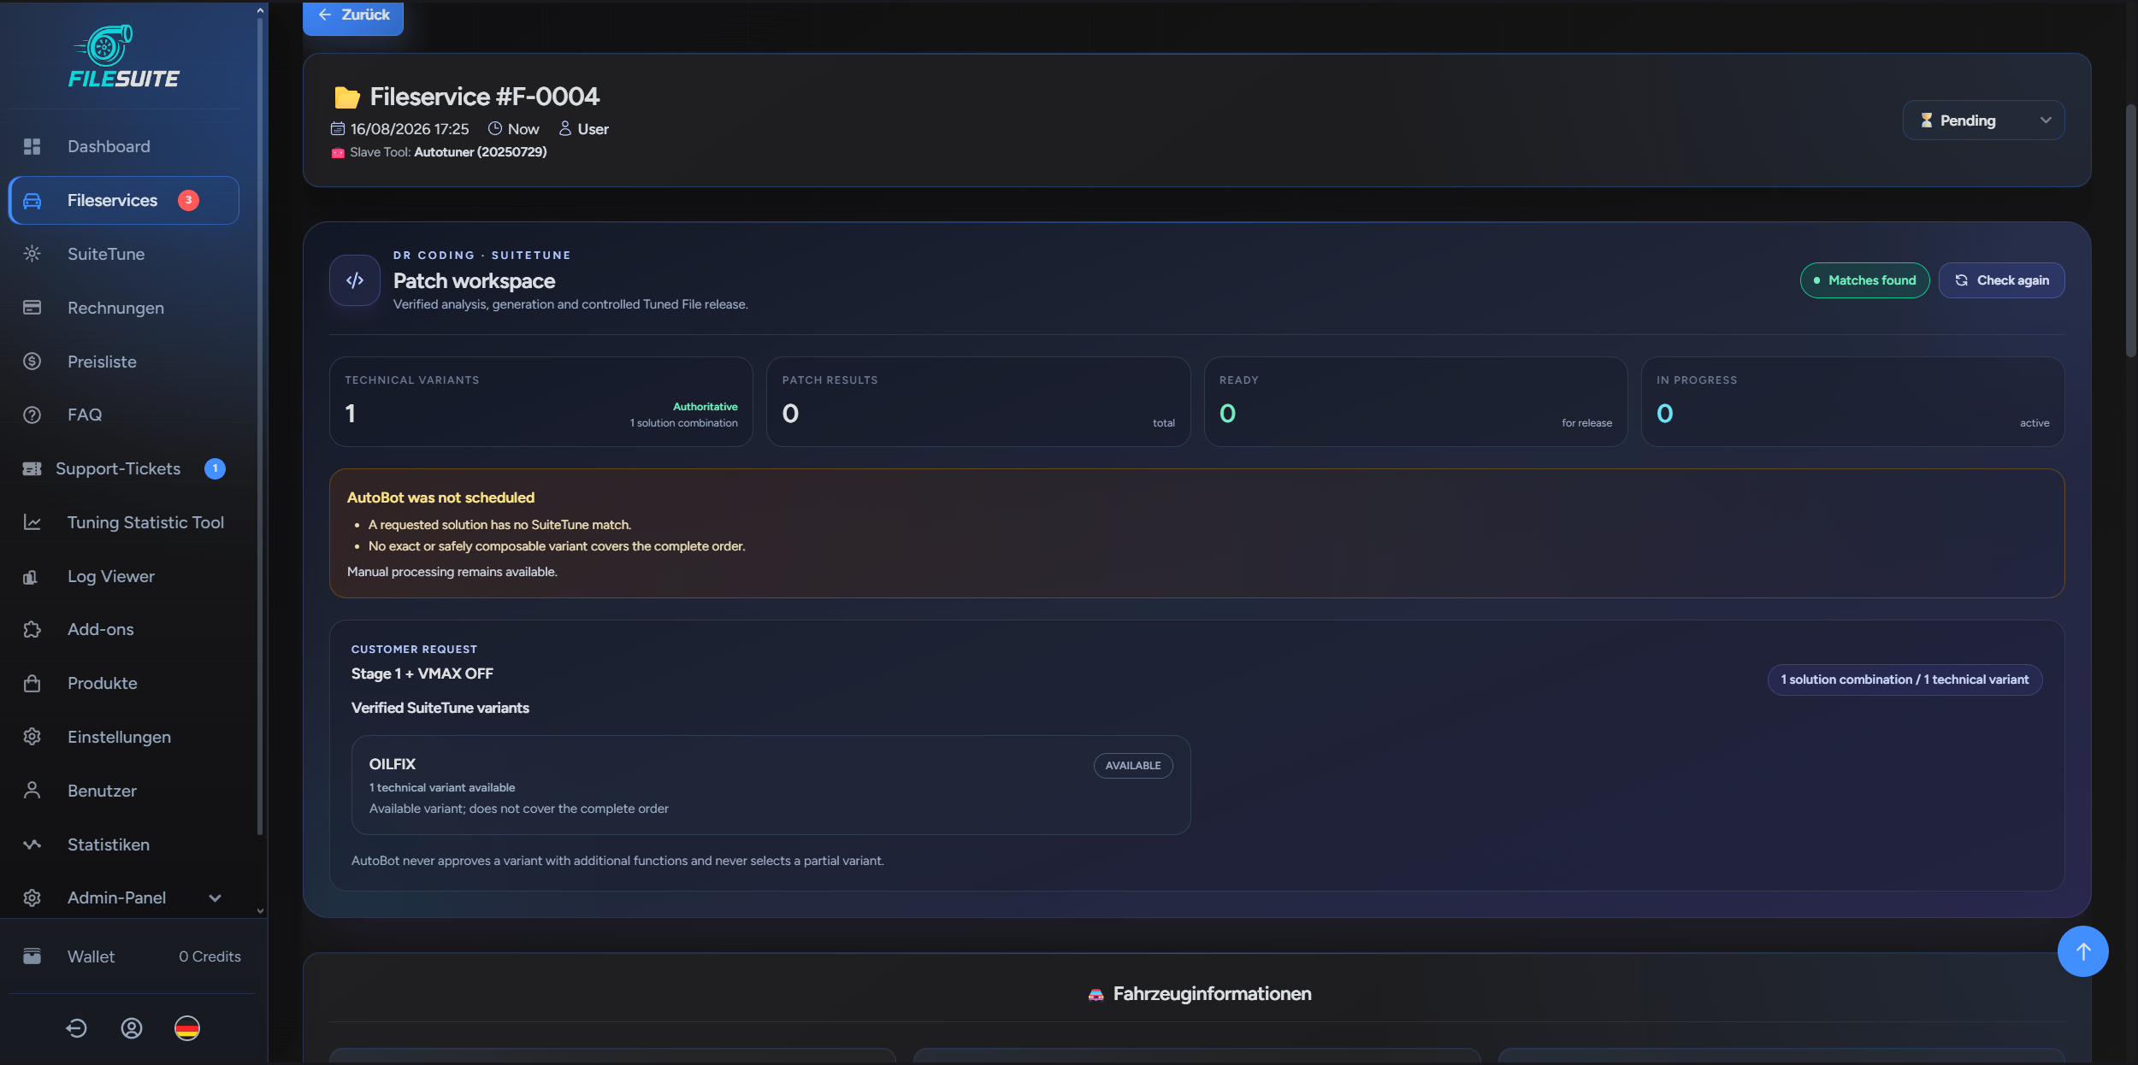Click the Patch workspace code icon

click(x=355, y=280)
